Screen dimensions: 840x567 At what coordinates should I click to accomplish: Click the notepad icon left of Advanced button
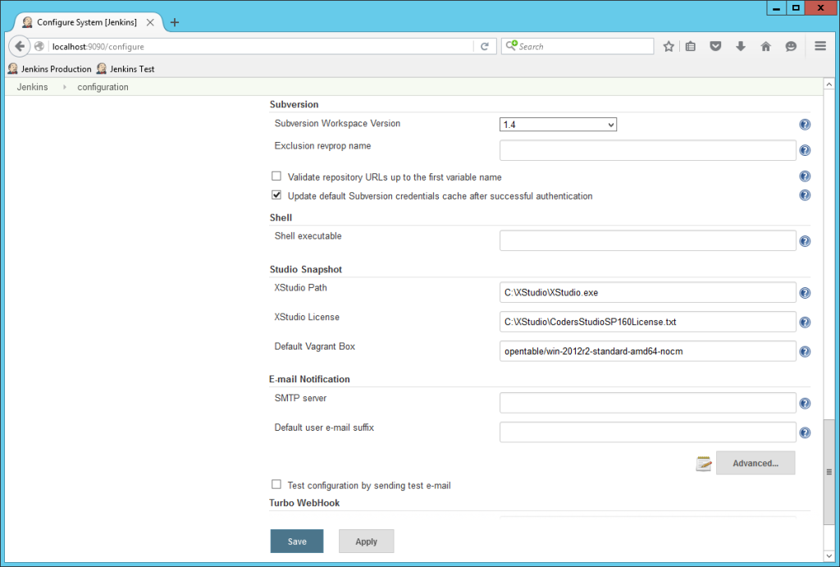703,463
